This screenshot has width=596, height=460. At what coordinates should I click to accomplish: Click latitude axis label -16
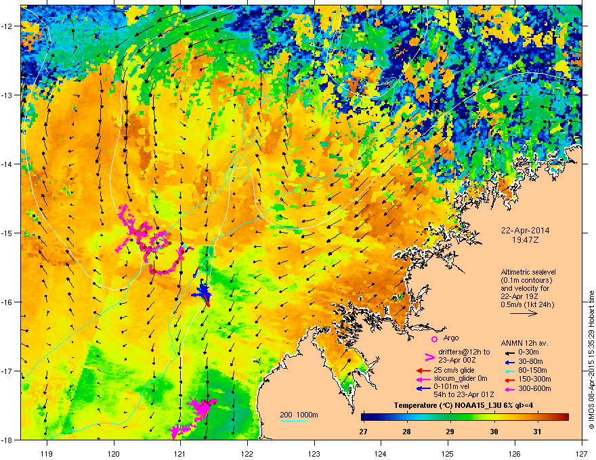7,302
